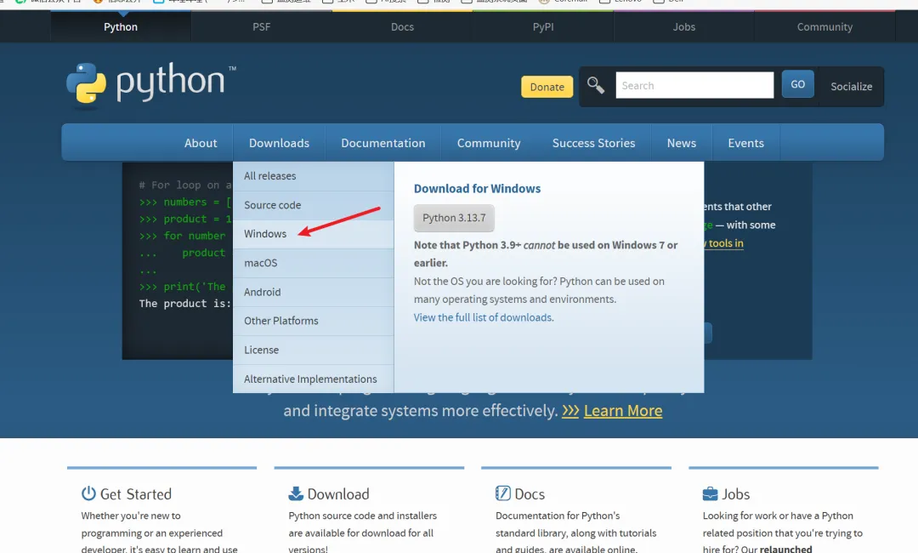Click the Jobs section heading
This screenshot has width=918, height=553.
(736, 493)
